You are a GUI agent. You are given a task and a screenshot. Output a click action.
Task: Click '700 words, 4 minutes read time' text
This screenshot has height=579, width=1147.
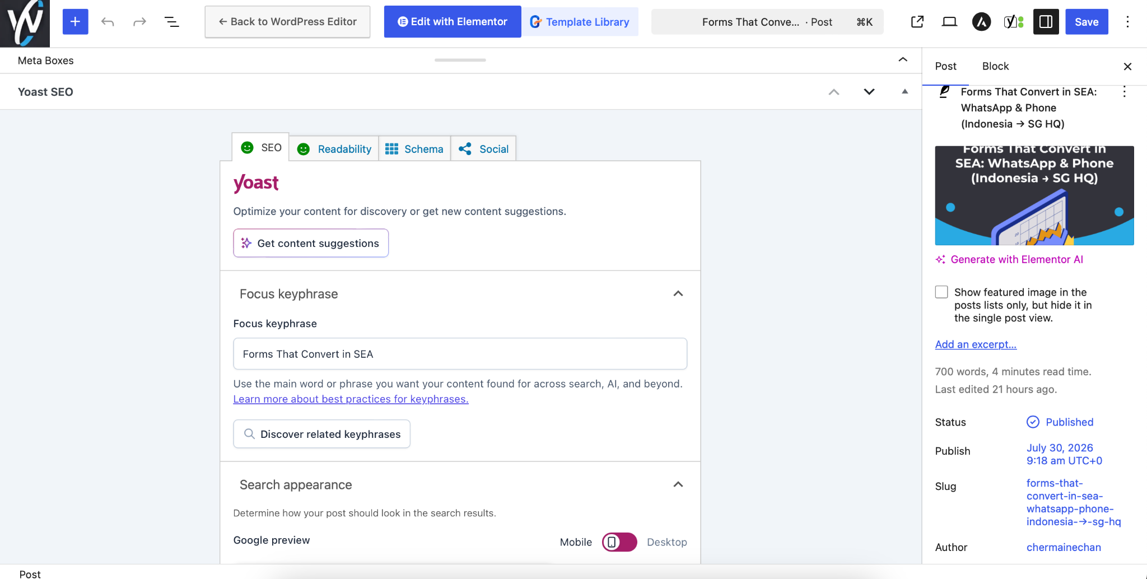1013,372
